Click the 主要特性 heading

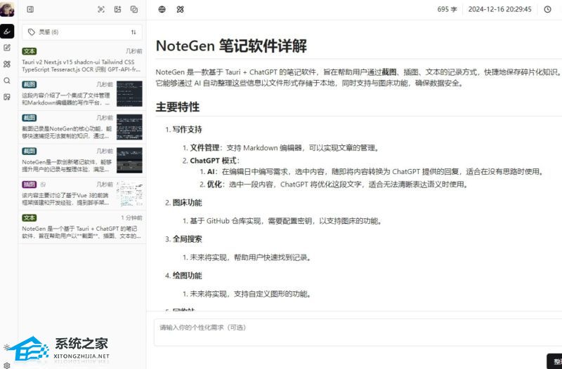tap(178, 107)
